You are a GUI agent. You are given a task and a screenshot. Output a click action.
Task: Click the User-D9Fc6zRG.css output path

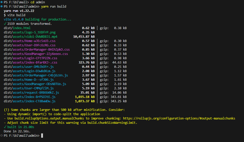[x=29, y=45]
